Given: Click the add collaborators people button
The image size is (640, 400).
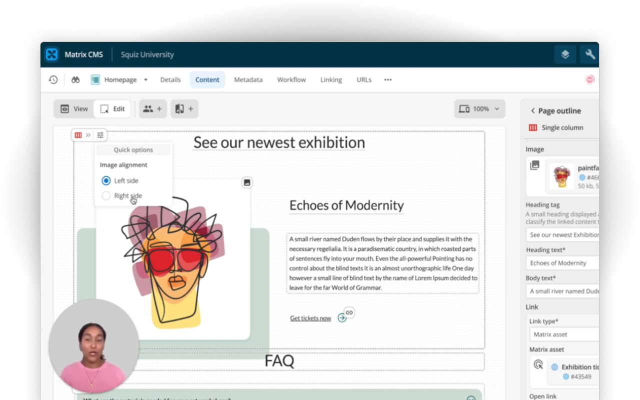Looking at the screenshot, I should pyautogui.click(x=152, y=108).
